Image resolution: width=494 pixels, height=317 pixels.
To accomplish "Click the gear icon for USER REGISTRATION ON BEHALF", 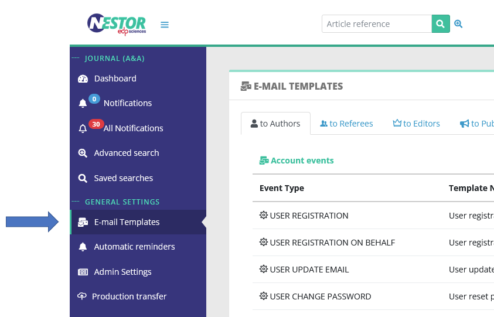I will (x=263, y=242).
